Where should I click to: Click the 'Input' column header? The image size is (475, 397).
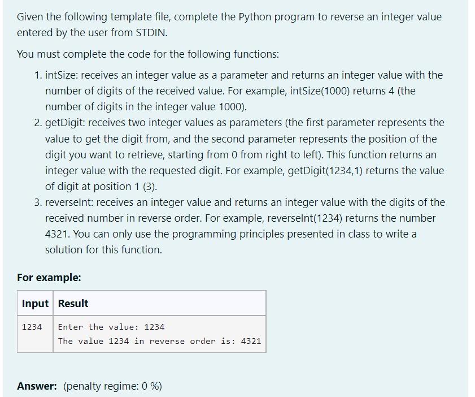pyautogui.click(x=35, y=303)
